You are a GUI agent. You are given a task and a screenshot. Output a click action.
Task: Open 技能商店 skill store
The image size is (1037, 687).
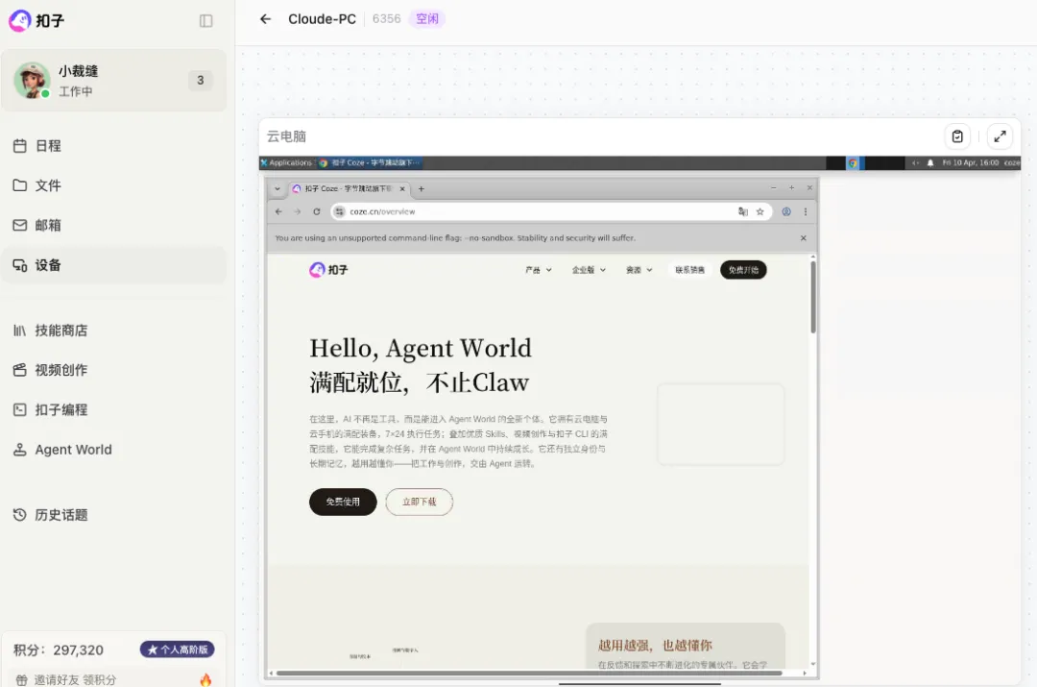click(61, 331)
